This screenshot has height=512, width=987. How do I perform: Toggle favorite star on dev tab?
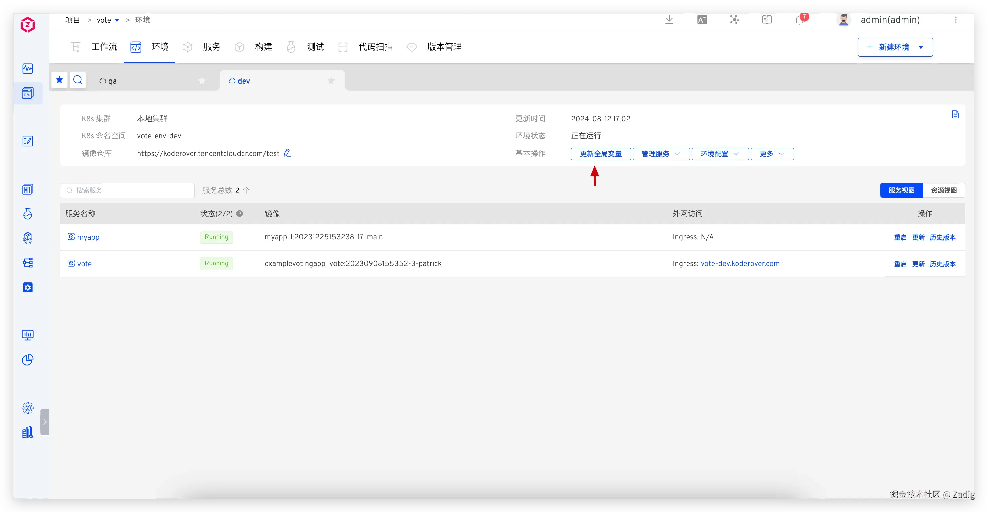click(x=331, y=81)
